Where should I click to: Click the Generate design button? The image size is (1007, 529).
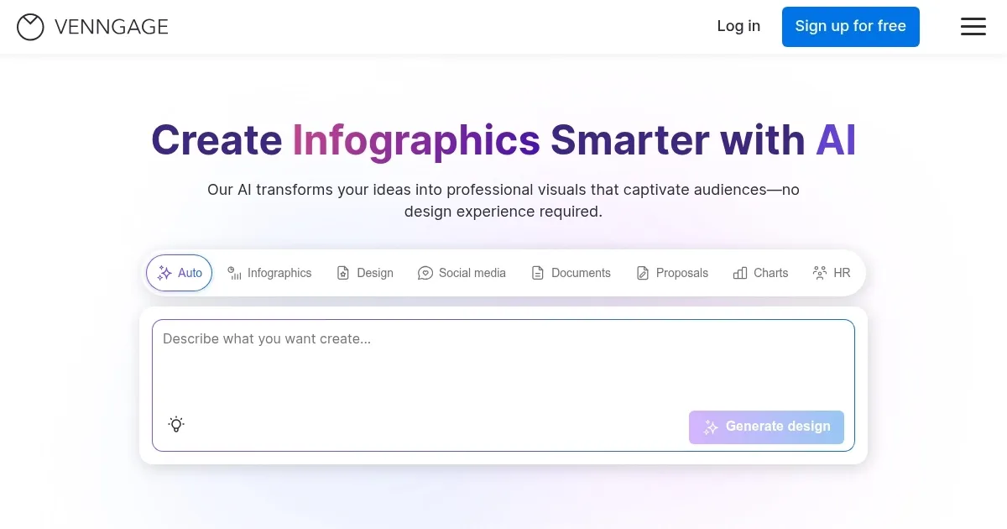pos(766,427)
